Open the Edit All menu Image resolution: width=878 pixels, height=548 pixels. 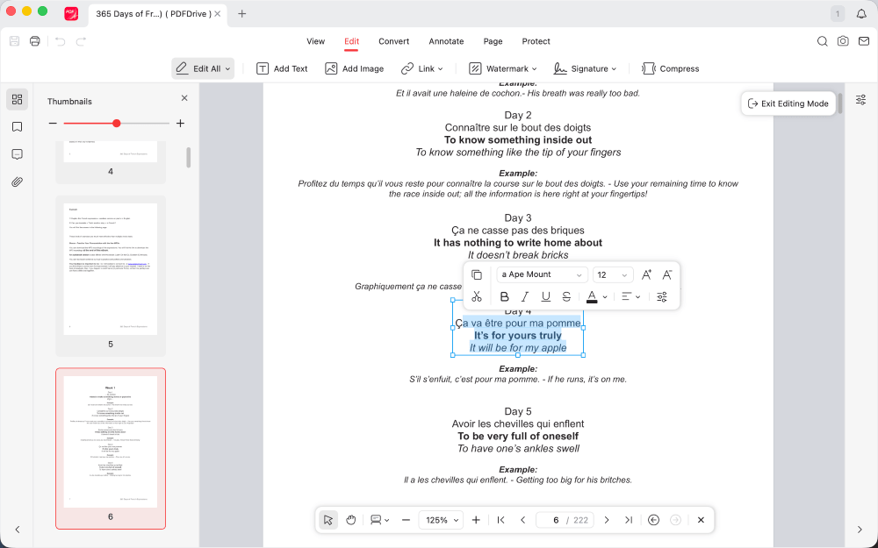click(203, 68)
